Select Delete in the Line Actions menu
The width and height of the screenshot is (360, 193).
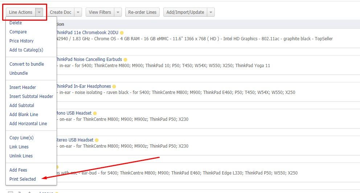click(16, 23)
